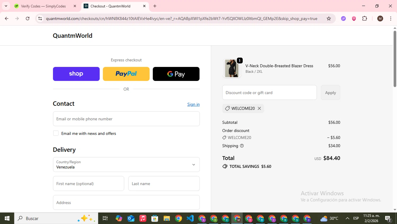The image size is (397, 224).
Task: Open the Windows notification center
Action: (388, 219)
